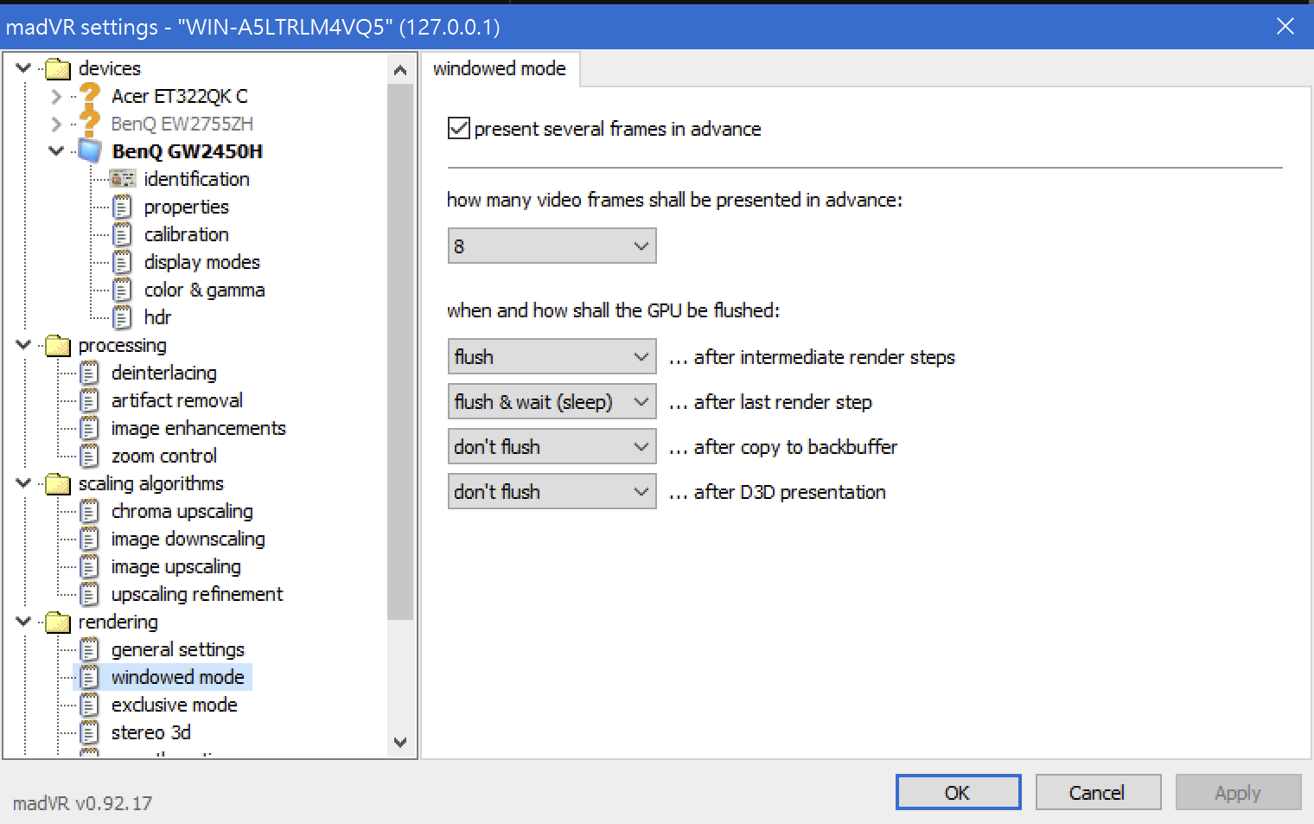The width and height of the screenshot is (1314, 824).
Task: Close the madVR settings window
Action: [x=1285, y=26]
